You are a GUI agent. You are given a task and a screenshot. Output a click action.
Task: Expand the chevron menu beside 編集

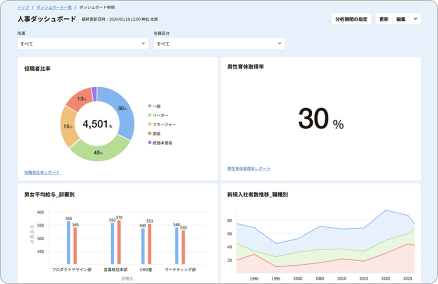click(415, 19)
